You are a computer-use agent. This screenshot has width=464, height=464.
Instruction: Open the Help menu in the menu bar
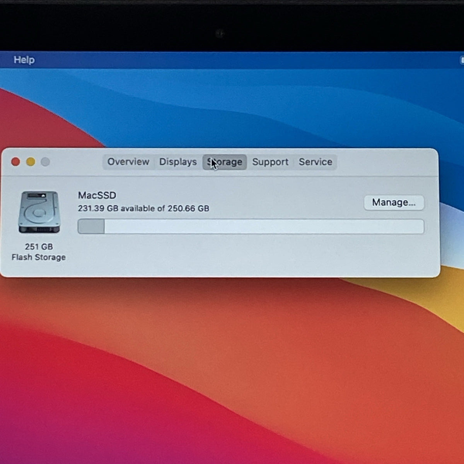(x=24, y=60)
